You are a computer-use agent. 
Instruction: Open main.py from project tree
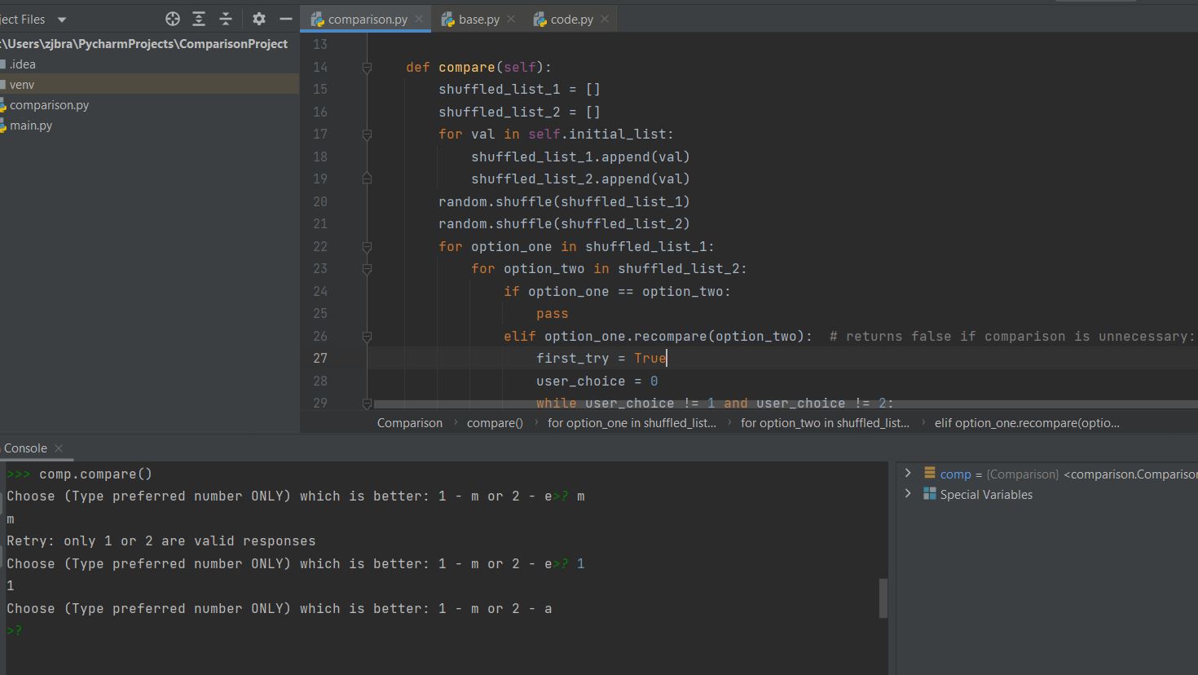[x=149, y=126]
